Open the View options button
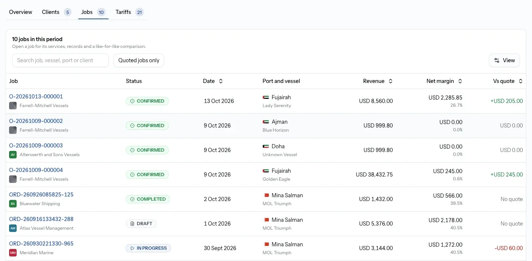 [x=504, y=60]
